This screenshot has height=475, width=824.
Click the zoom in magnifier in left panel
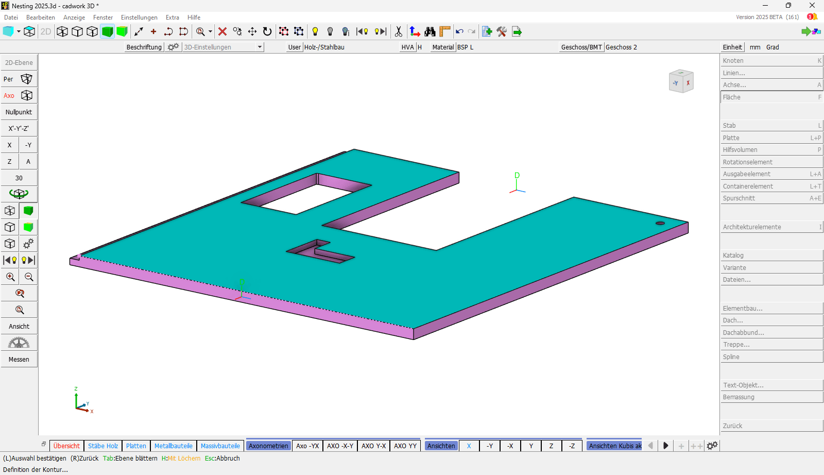[10, 277]
